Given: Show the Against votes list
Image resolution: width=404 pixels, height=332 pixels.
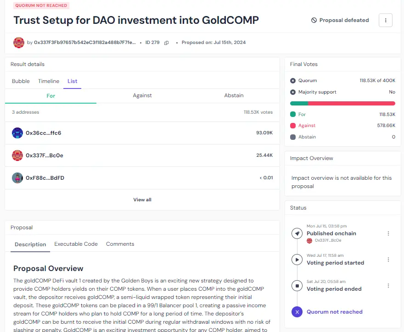Looking at the screenshot, I should tap(142, 95).
